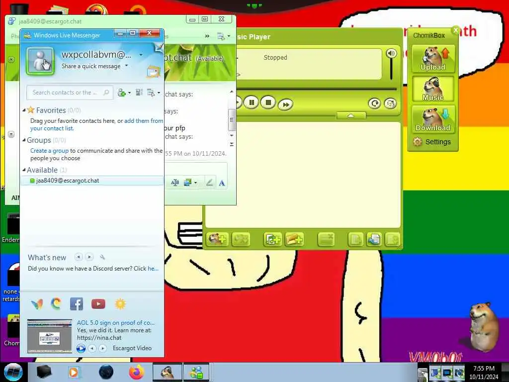Image resolution: width=509 pixels, height=382 pixels.
Task: Open media player from taskbar
Action: (74, 372)
